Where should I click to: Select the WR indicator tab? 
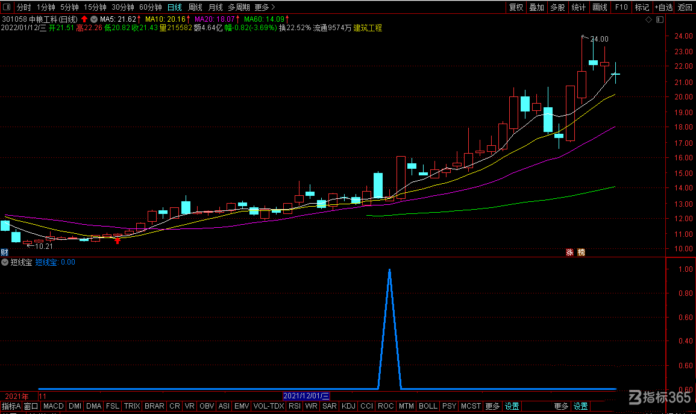pos(311,406)
